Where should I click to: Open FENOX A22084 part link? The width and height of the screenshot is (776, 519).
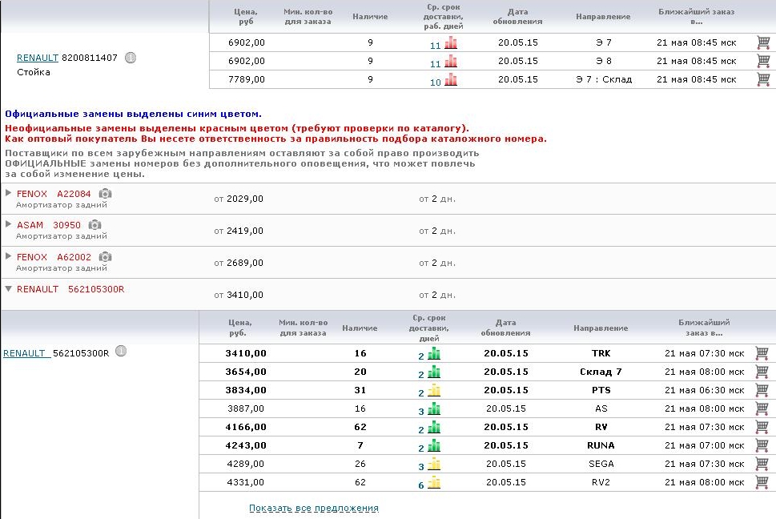pos(54,194)
